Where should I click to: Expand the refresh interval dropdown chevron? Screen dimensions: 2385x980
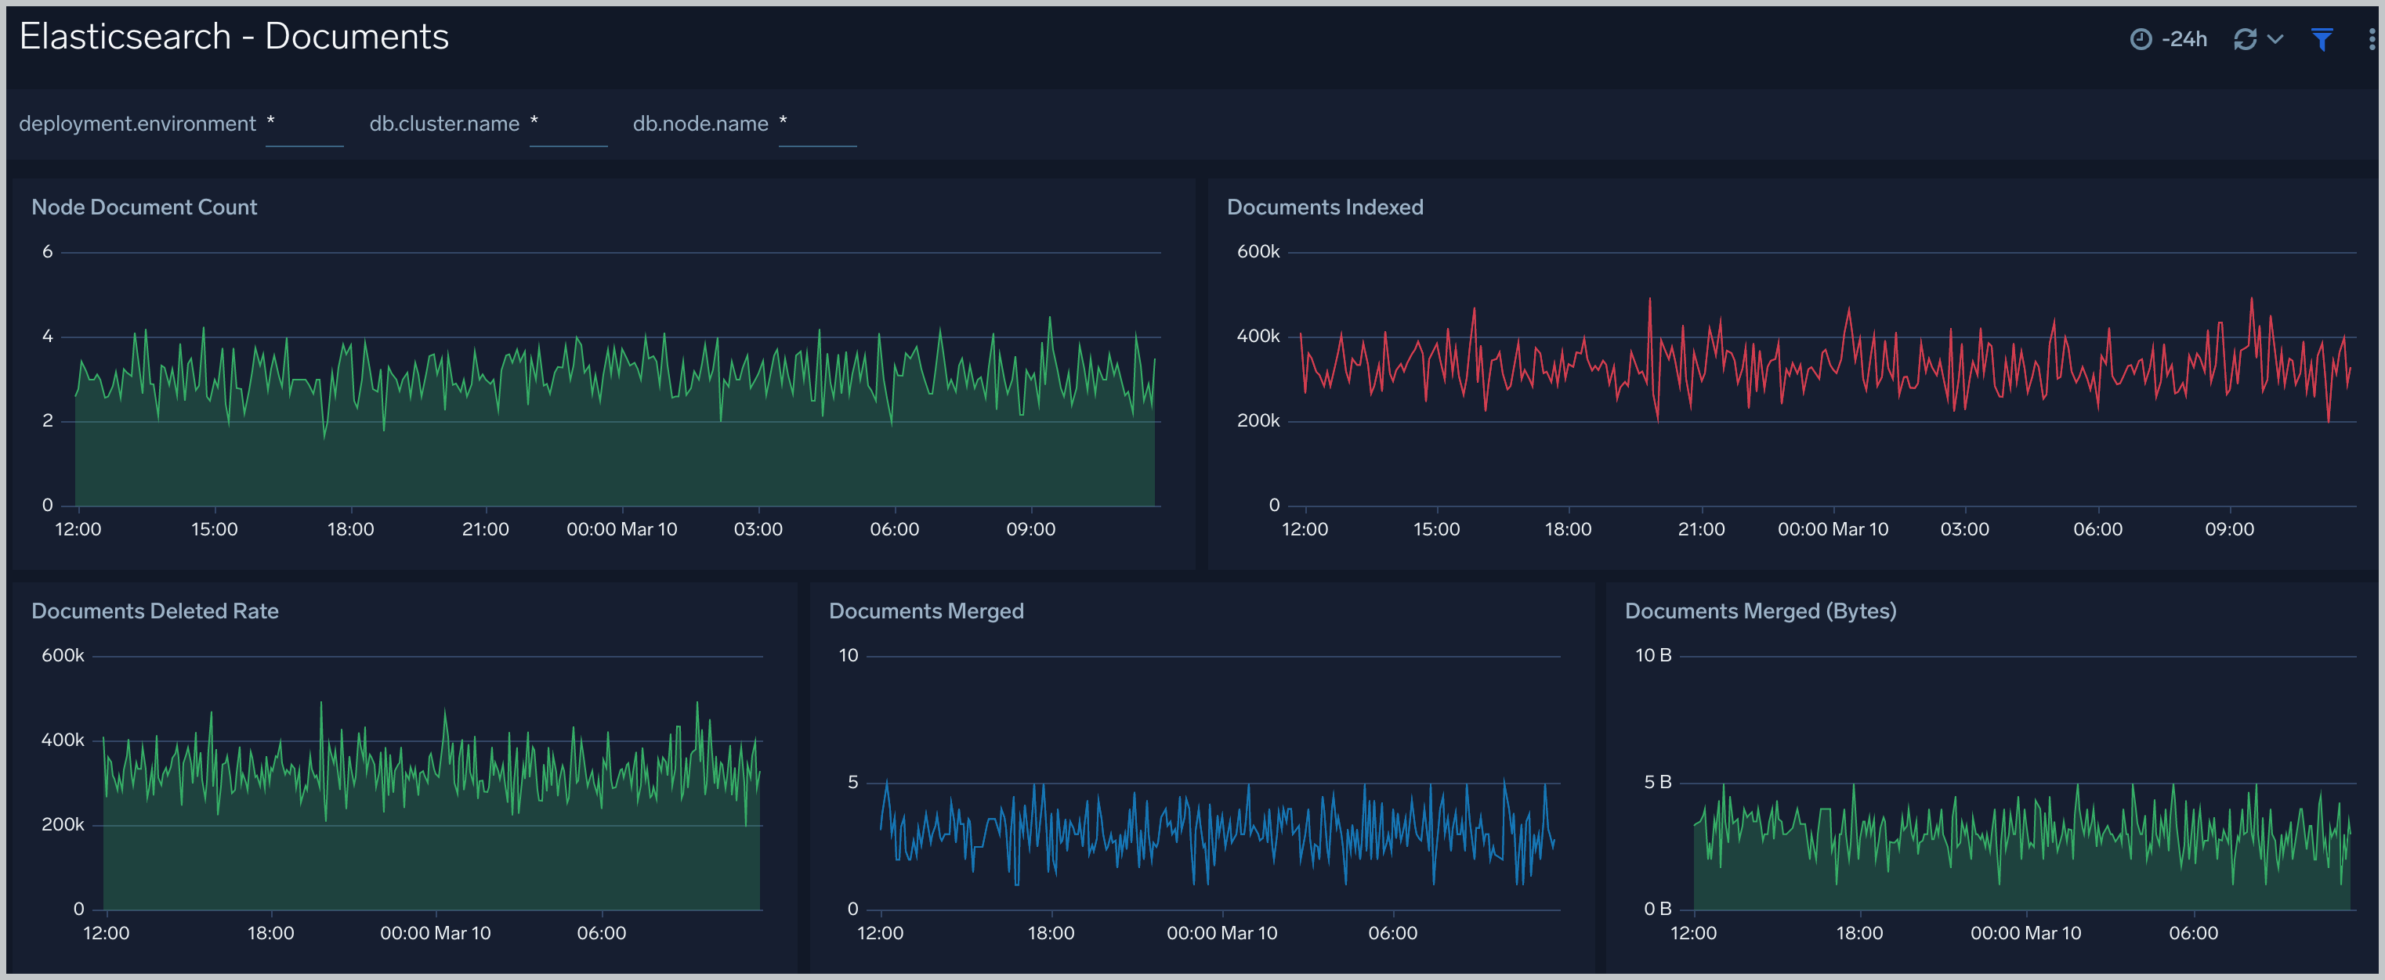click(x=2275, y=39)
